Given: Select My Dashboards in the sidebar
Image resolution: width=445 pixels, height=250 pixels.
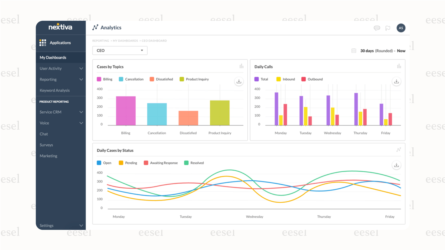Looking at the screenshot, I should click(53, 57).
